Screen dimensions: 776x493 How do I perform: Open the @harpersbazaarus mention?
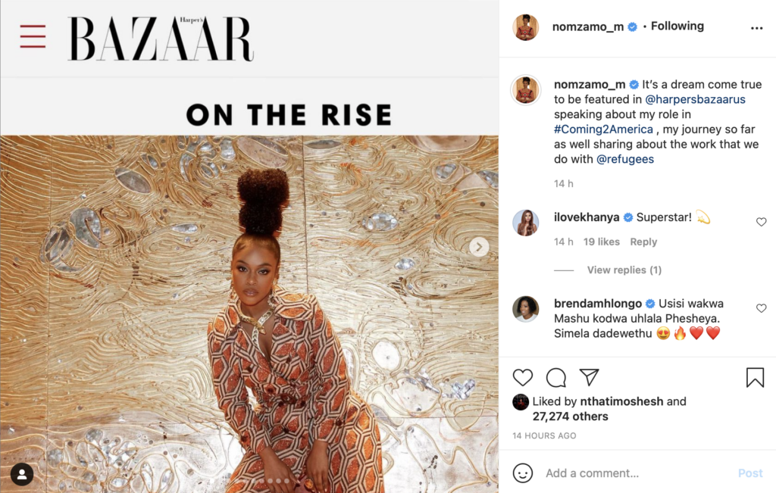(x=696, y=99)
